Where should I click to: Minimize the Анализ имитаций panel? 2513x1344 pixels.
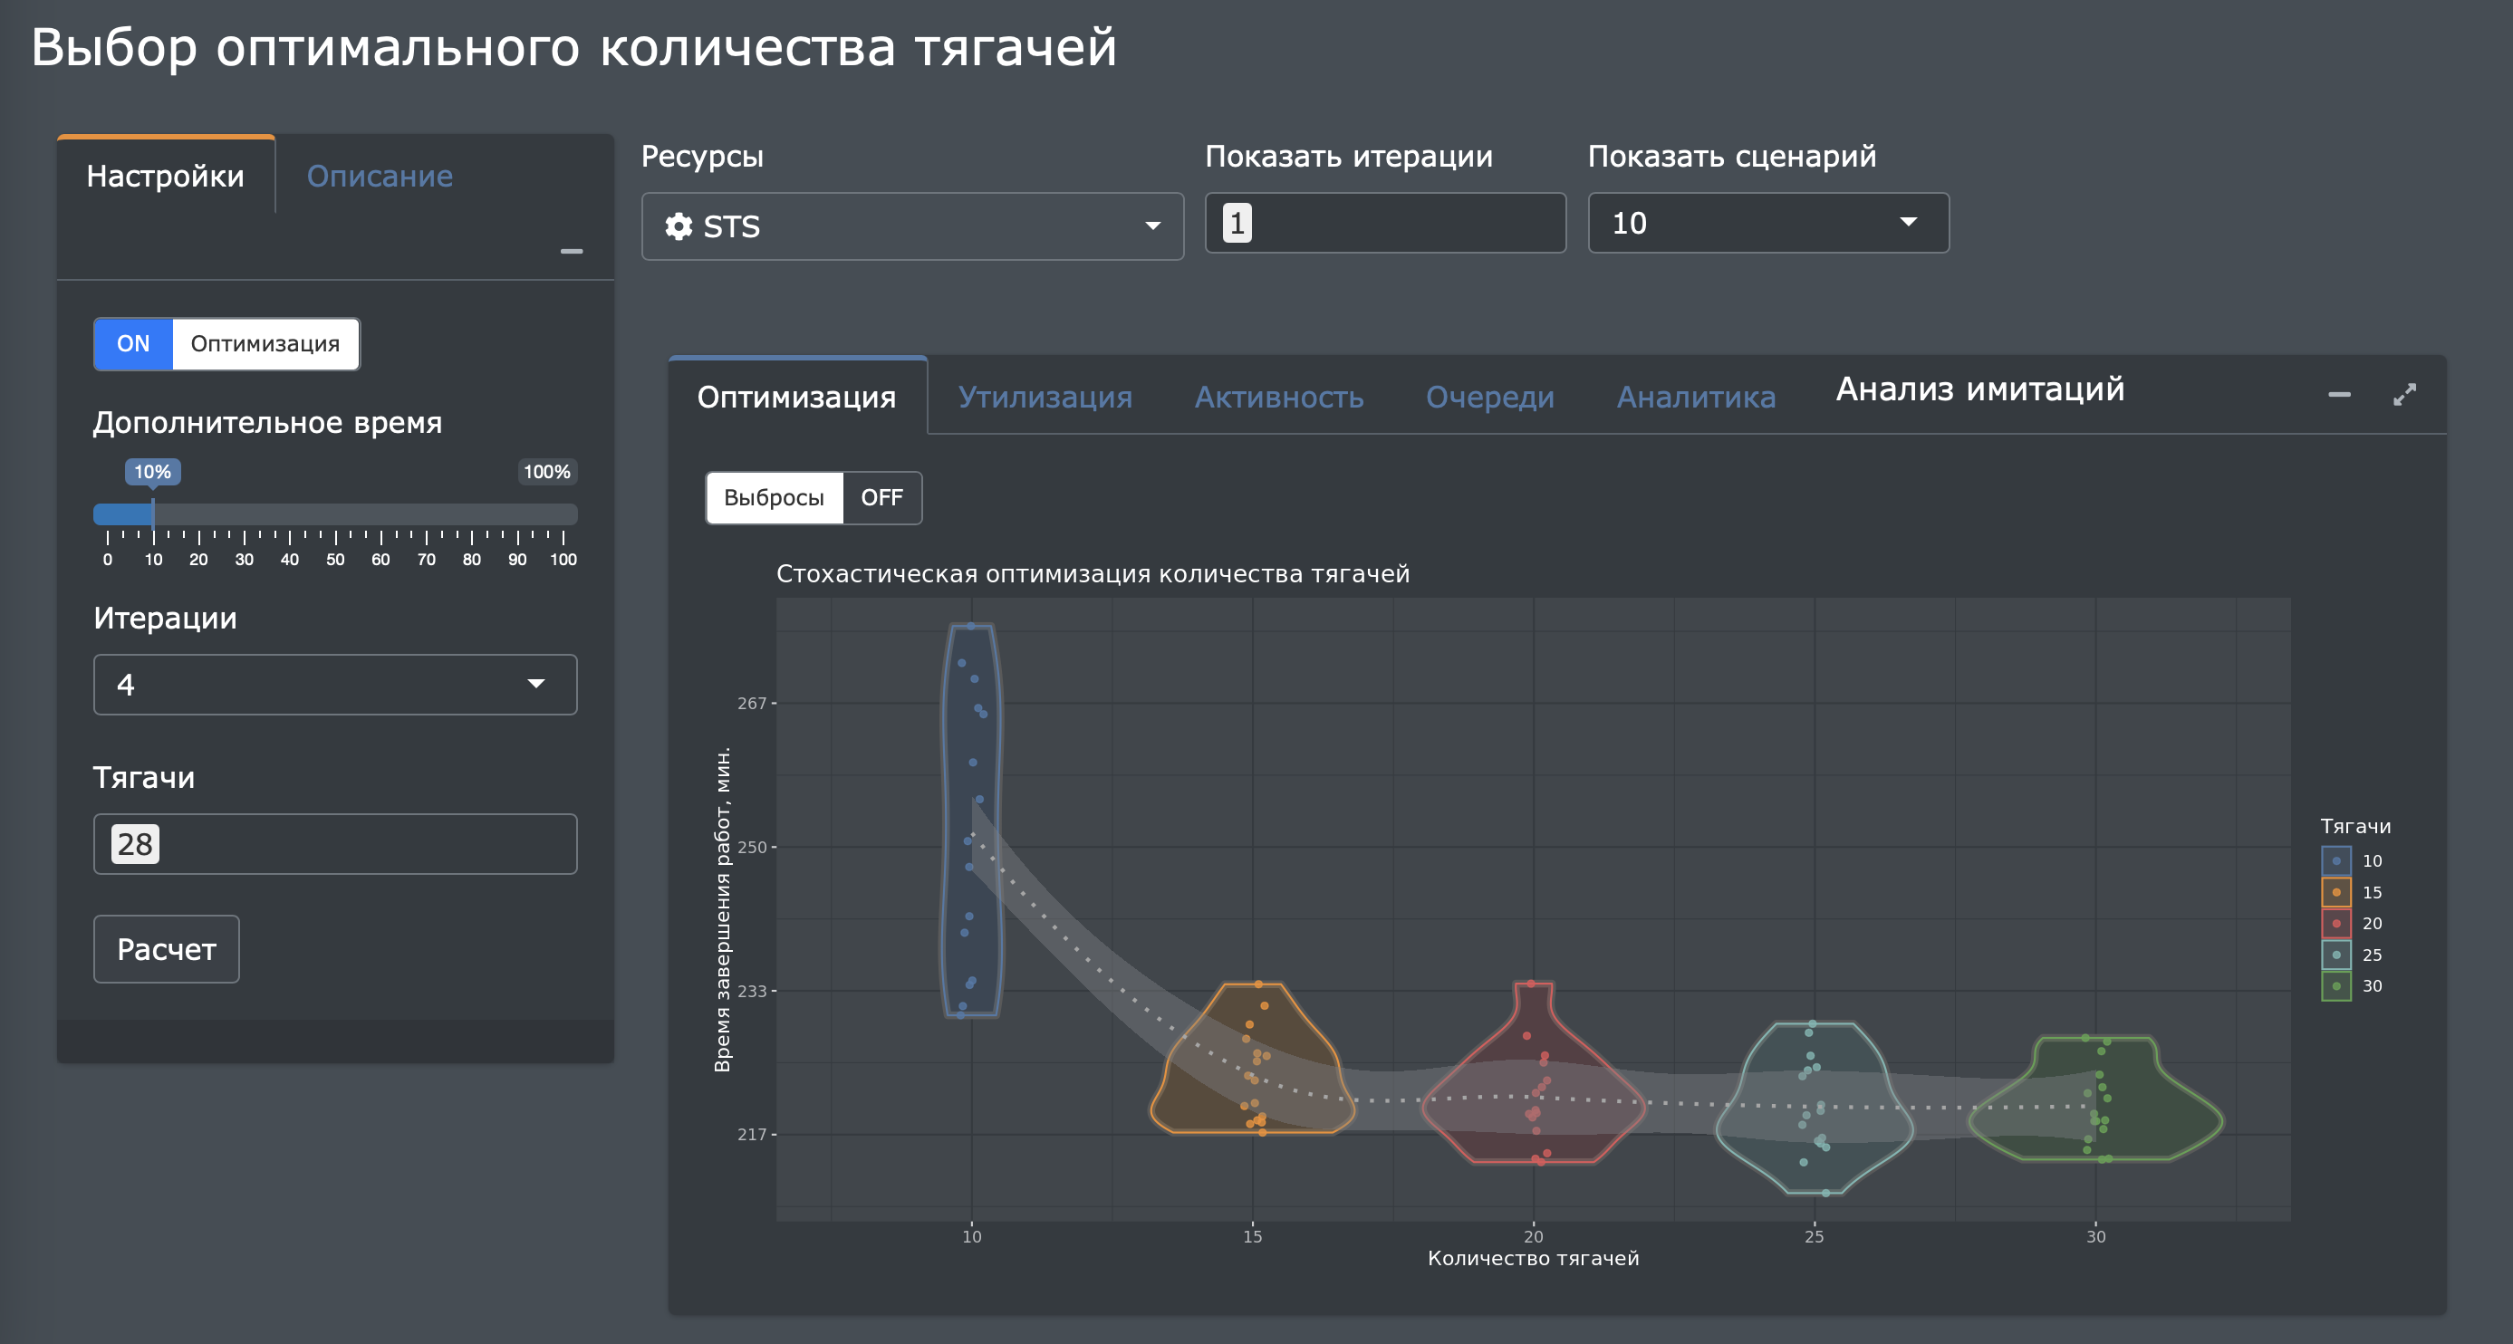[2338, 394]
